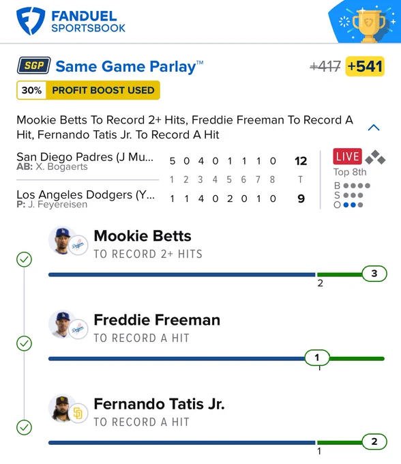The height and width of the screenshot is (464, 401).
Task: Collapse the parlay details chevron
Action: pos(374,128)
